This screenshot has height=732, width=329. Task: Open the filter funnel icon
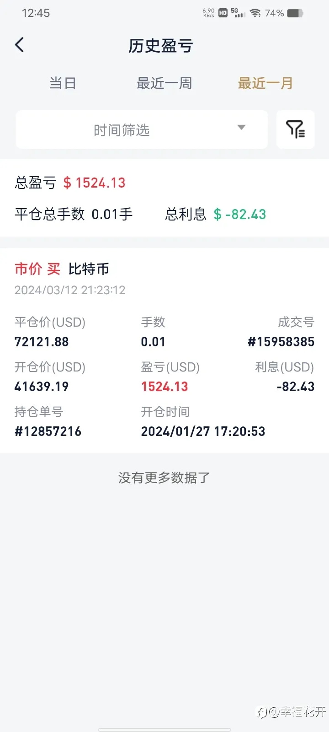(x=296, y=129)
